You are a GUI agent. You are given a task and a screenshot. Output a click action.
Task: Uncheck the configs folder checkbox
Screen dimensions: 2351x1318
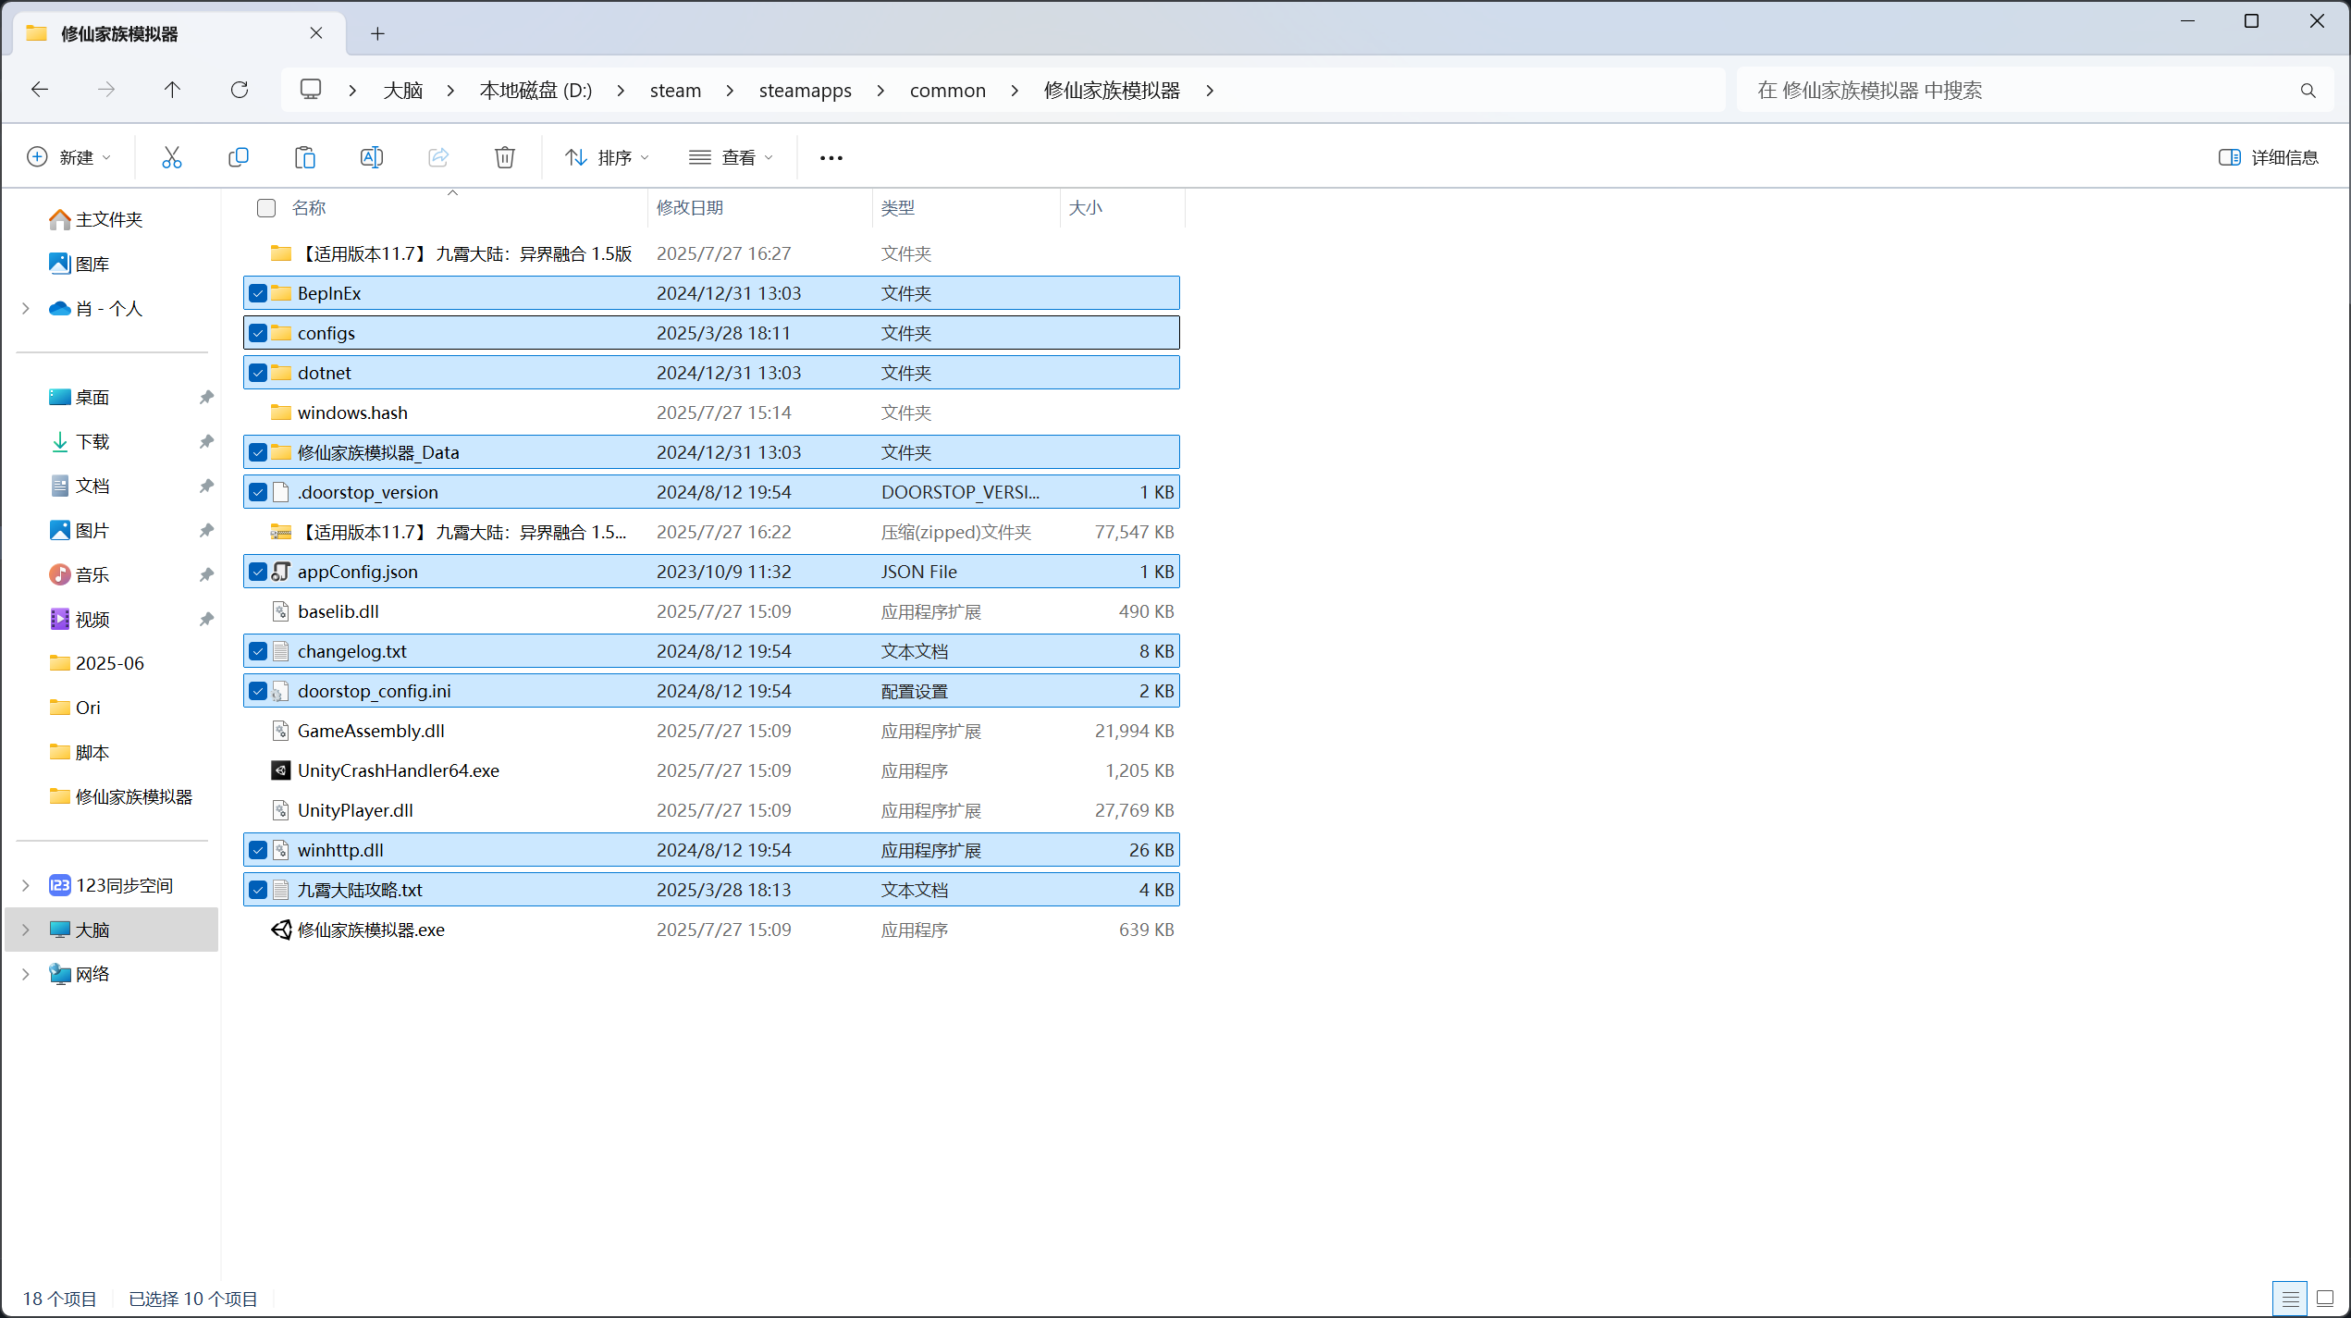[258, 333]
